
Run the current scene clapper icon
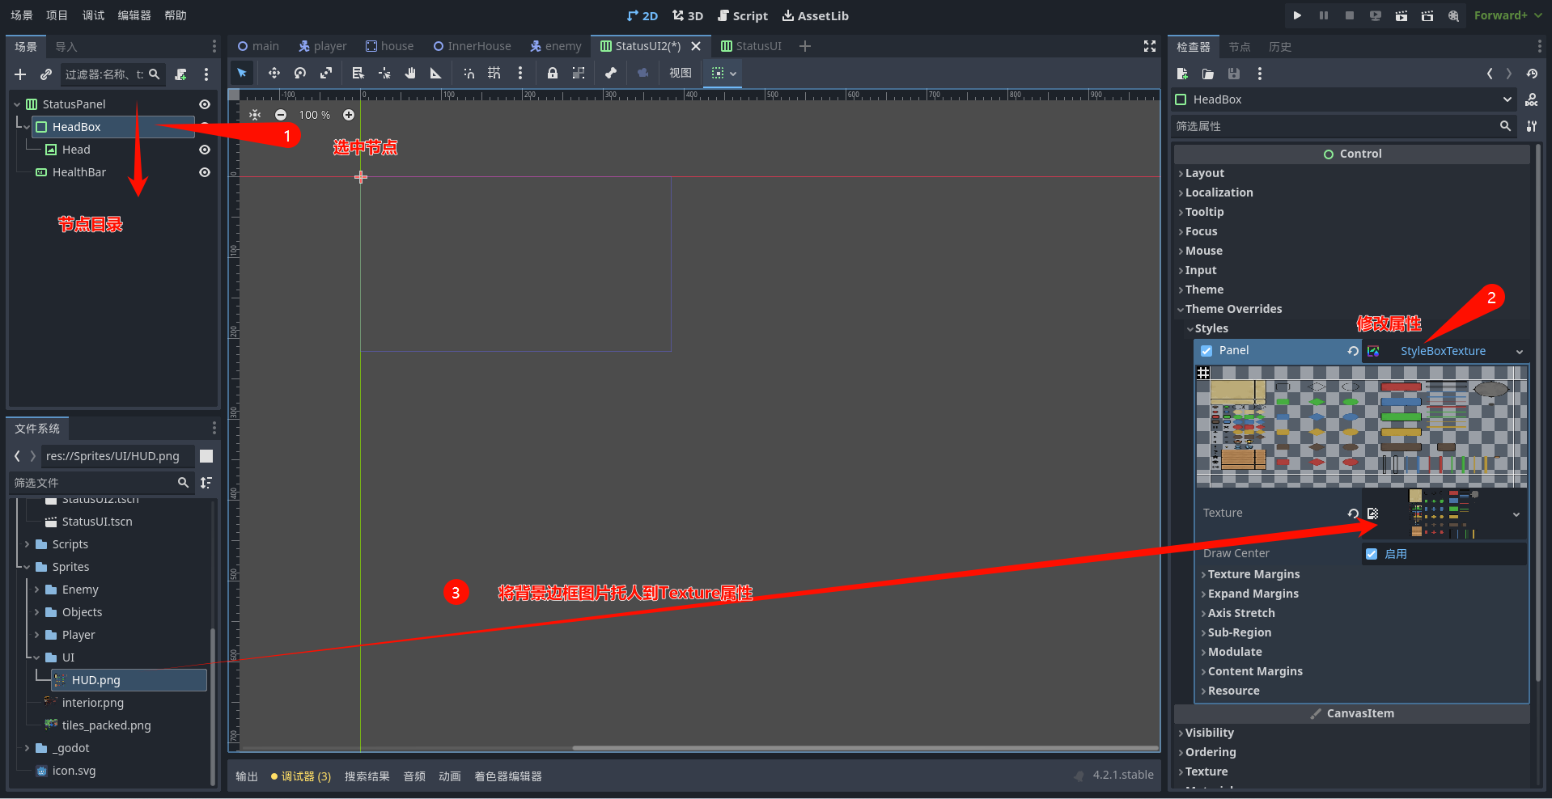1401,15
